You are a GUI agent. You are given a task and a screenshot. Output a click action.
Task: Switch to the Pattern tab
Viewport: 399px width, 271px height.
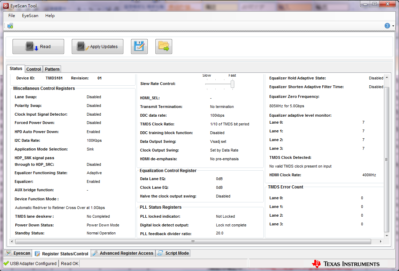[52, 69]
